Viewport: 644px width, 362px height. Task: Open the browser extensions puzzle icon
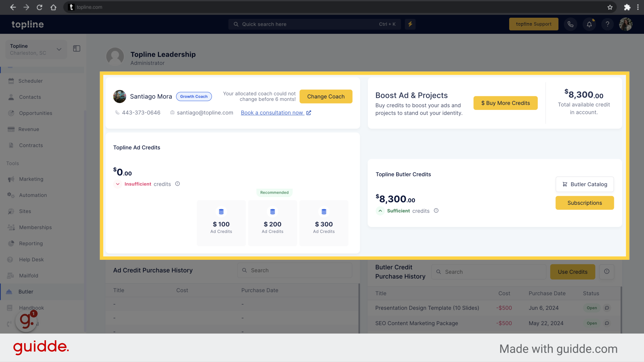(627, 7)
